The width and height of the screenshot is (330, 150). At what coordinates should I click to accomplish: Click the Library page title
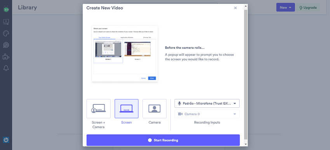[27, 8]
